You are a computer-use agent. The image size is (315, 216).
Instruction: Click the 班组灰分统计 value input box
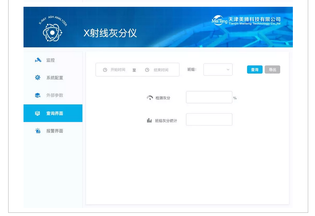[x=209, y=119]
